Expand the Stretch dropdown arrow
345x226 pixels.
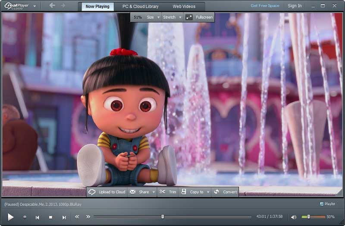click(180, 17)
